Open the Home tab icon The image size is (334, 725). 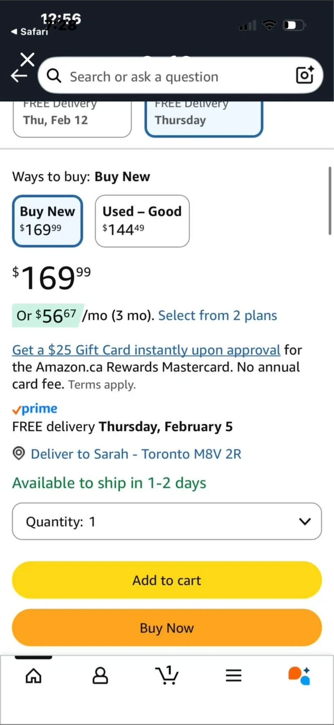pos(34,676)
